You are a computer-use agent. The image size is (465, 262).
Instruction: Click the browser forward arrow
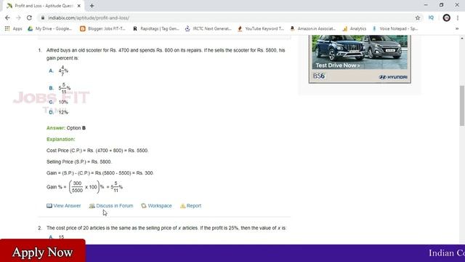point(18,17)
